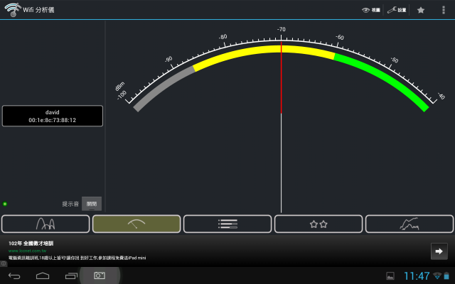Screen dimensions: 455x284
Task: Tap the ad banner arrow button
Action: pos(439,251)
